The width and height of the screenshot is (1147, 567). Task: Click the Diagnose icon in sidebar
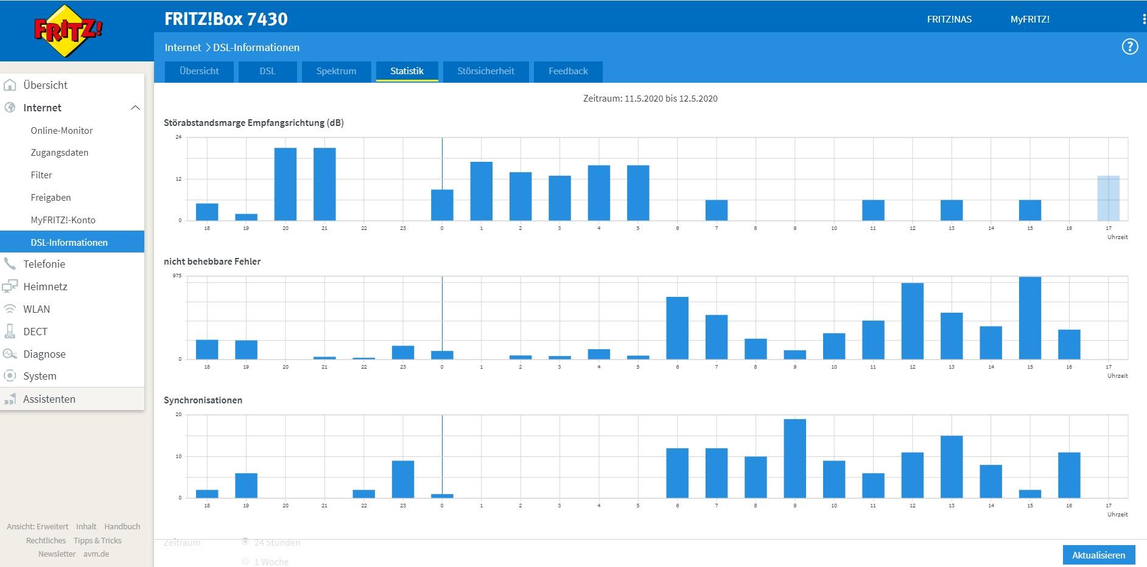pos(10,353)
